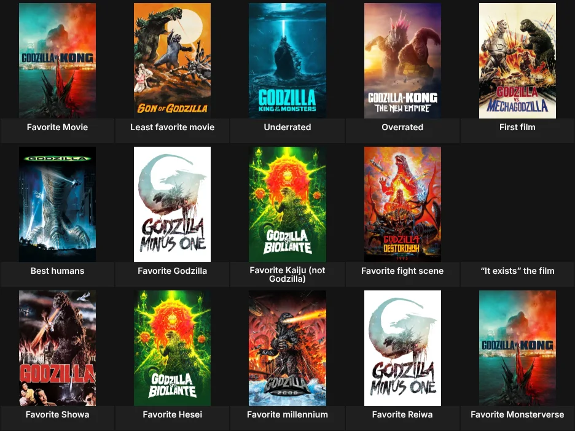The height and width of the screenshot is (431, 575).
Task: Click the Godzilla vs. Kong poster above Favorite Movie
Action: (57, 60)
